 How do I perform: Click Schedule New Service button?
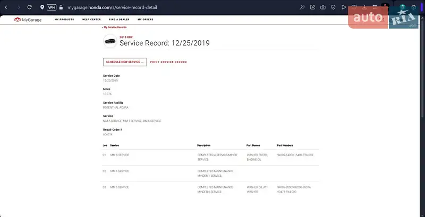(x=125, y=62)
